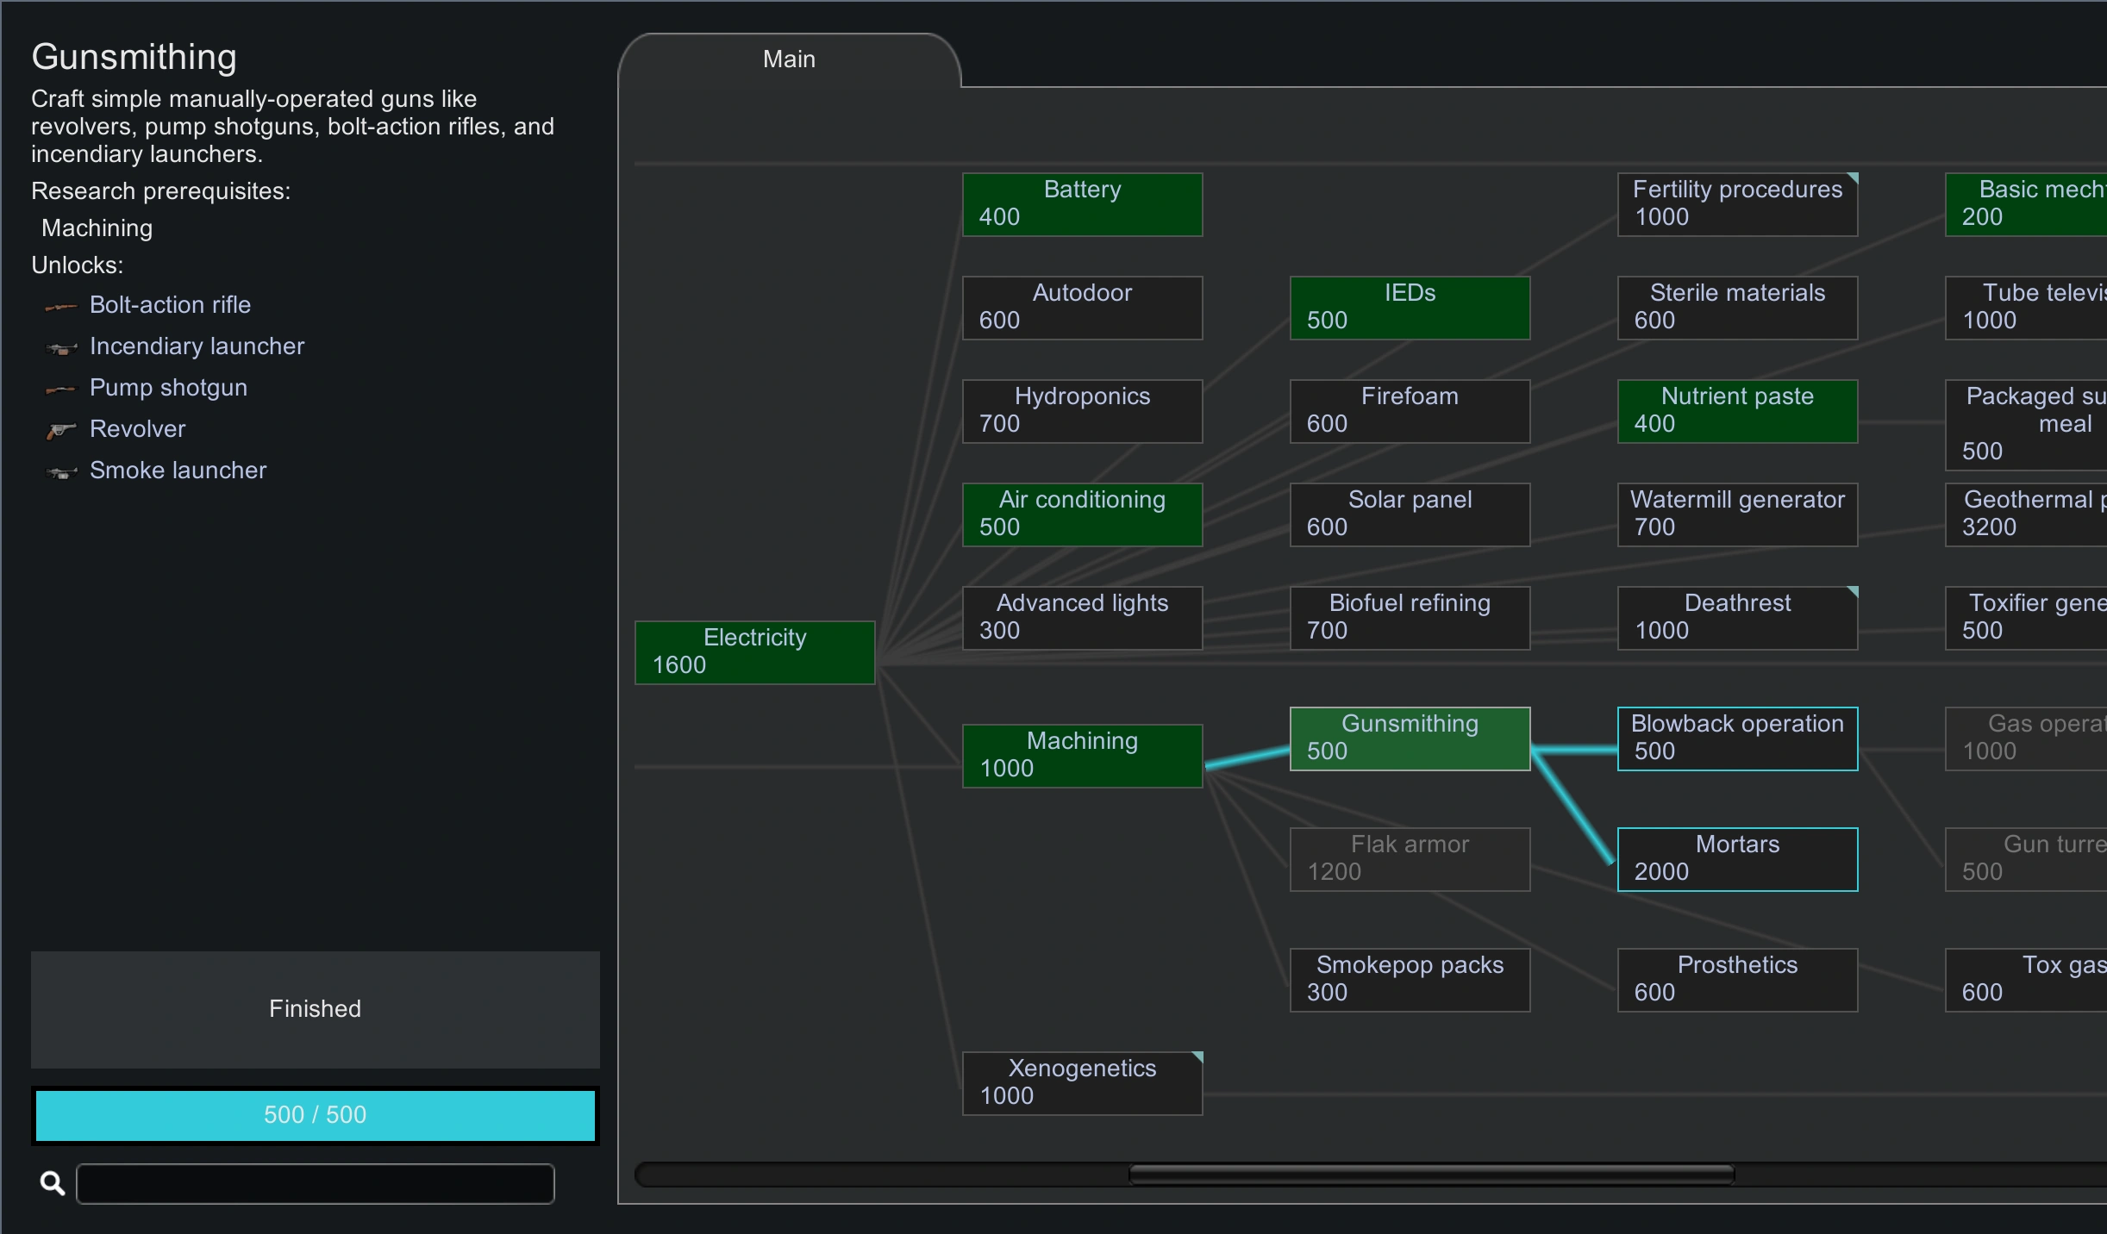This screenshot has height=1234, width=2107.
Task: Click the Bolt-action rifle icon
Action: point(60,306)
